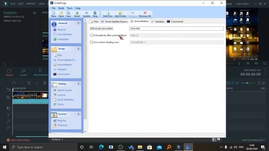Open General item in sidebar General section
The width and height of the screenshot is (269, 151).
tap(60, 30)
